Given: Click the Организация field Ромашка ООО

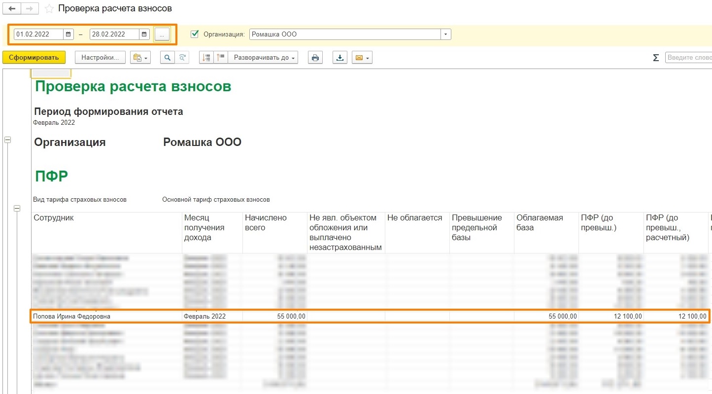Looking at the screenshot, I should click(x=345, y=35).
